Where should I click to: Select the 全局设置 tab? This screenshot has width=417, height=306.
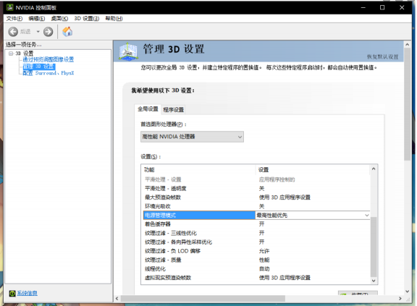pos(148,109)
